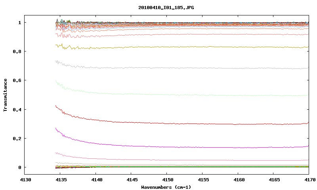
Task: Click the light green curve near 0.5 transmittance
Action: tap(182, 95)
